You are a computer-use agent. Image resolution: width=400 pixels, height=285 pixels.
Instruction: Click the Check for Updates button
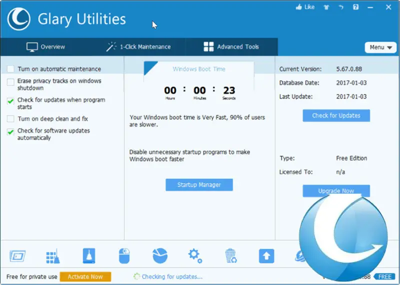(x=336, y=115)
